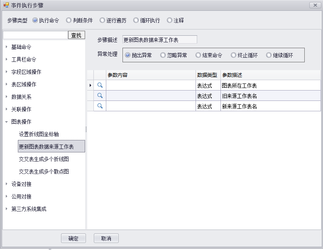Click the 步骤描述 text field
Screen dimensions: 323x250
159,40
